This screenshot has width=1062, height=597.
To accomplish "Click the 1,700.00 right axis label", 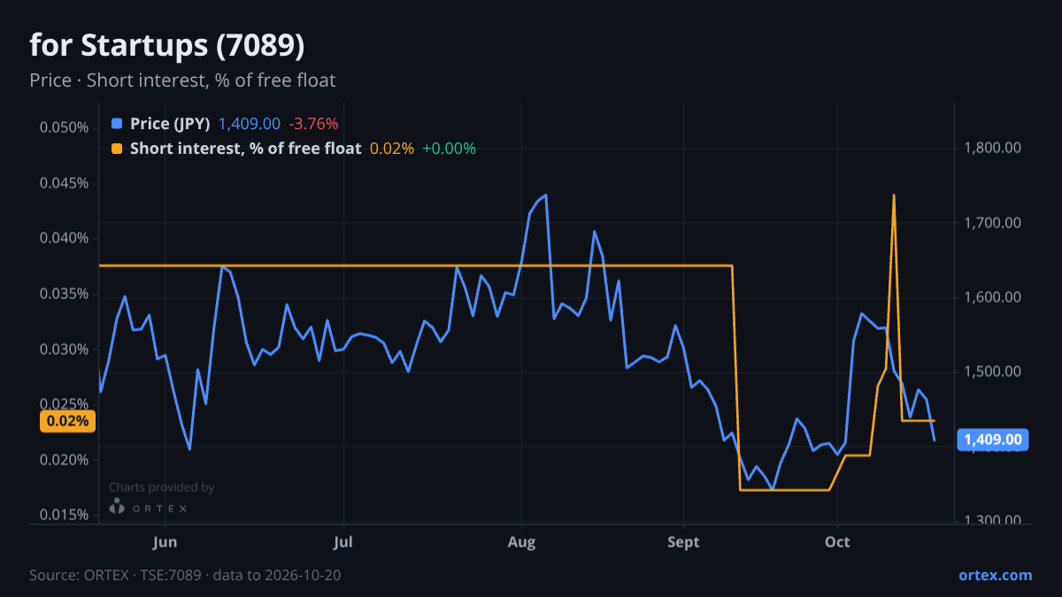I will [991, 223].
